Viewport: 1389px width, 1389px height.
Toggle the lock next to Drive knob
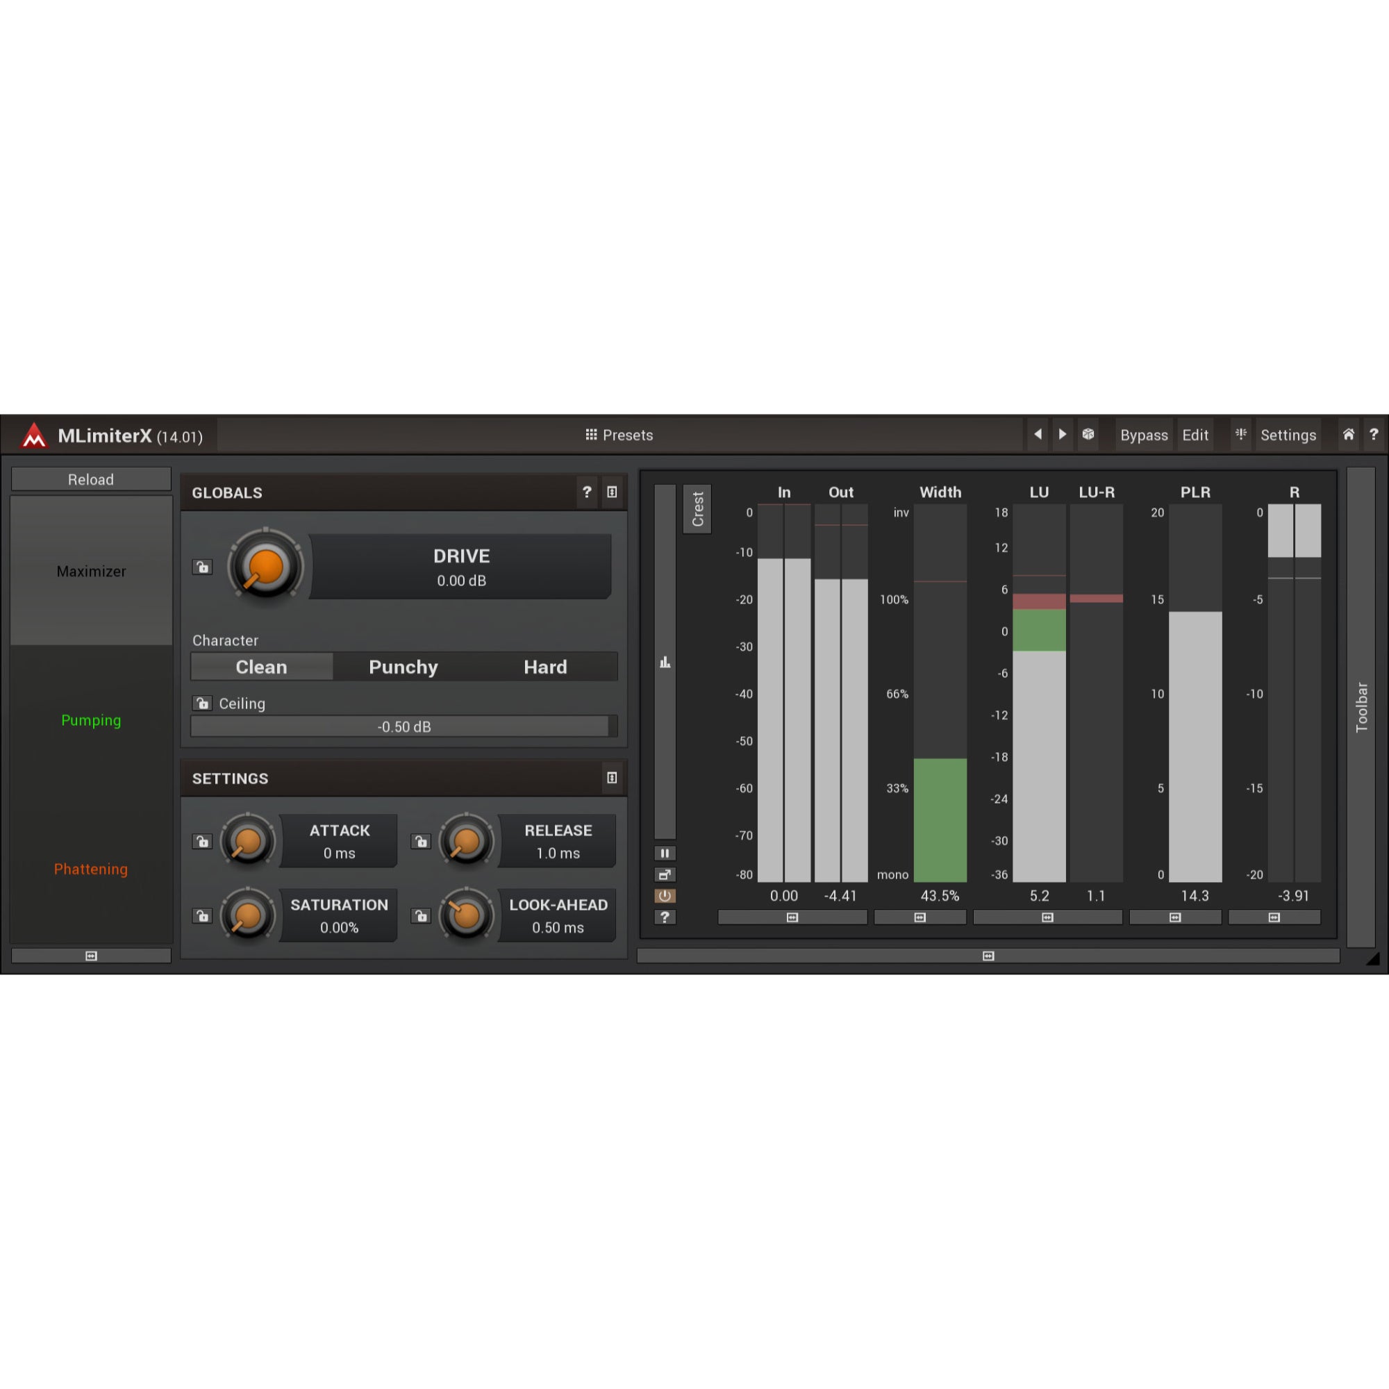203,567
